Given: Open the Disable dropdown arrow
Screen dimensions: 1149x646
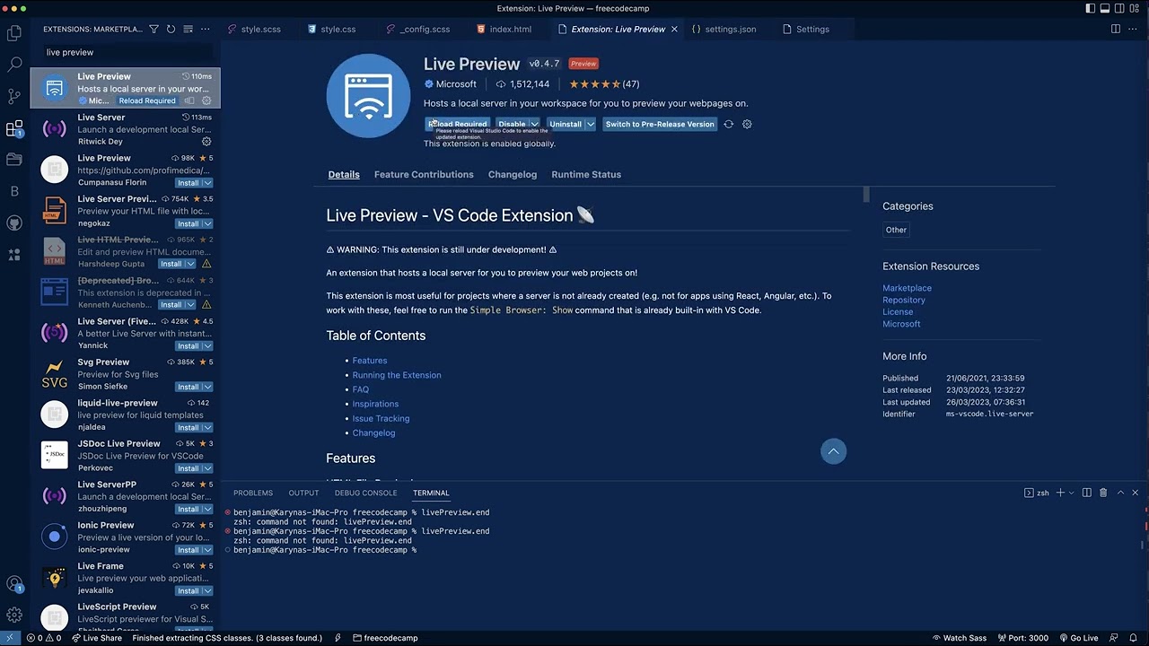Looking at the screenshot, I should point(534,125).
